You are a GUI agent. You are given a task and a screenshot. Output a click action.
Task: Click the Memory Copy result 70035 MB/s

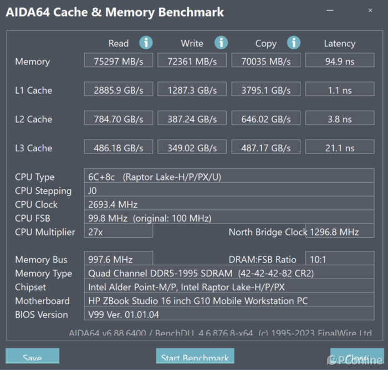click(x=266, y=61)
